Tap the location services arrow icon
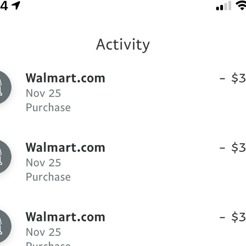This screenshot has height=246, width=246. pyautogui.click(x=16, y=5)
